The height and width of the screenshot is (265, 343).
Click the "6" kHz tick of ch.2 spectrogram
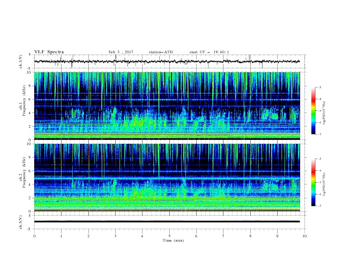click(30, 171)
